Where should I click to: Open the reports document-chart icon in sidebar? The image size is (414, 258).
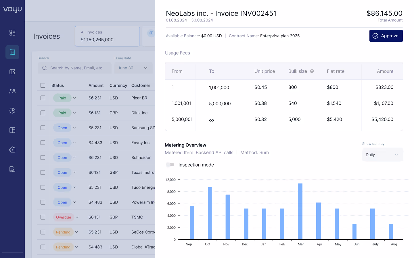12,169
